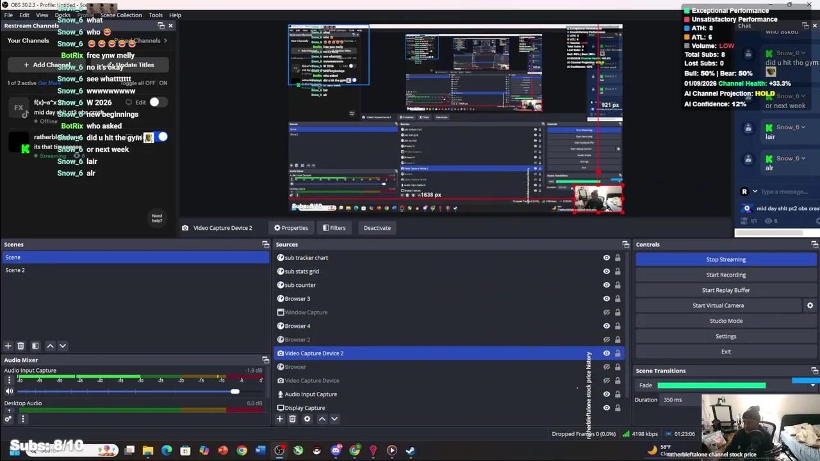The width and height of the screenshot is (820, 461).
Task: Move source down arrow in Sources toolbar
Action: [334, 419]
